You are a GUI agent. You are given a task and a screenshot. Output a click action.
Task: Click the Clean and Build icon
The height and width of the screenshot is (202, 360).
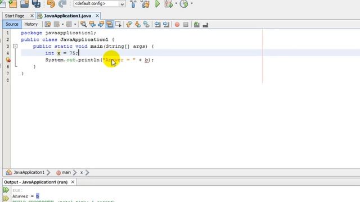click(145, 4)
